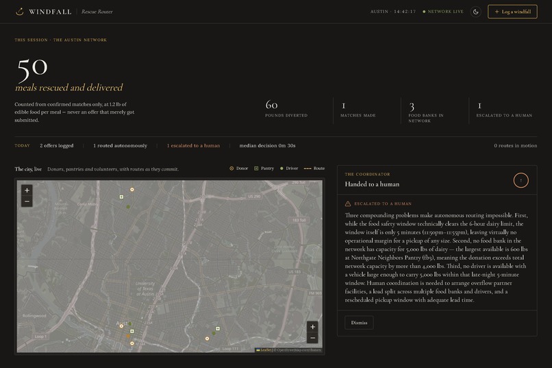Click the east-side donor marker near Loop 111

coord(207,339)
